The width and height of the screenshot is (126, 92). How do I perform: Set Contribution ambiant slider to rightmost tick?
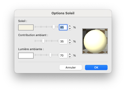point(58,41)
